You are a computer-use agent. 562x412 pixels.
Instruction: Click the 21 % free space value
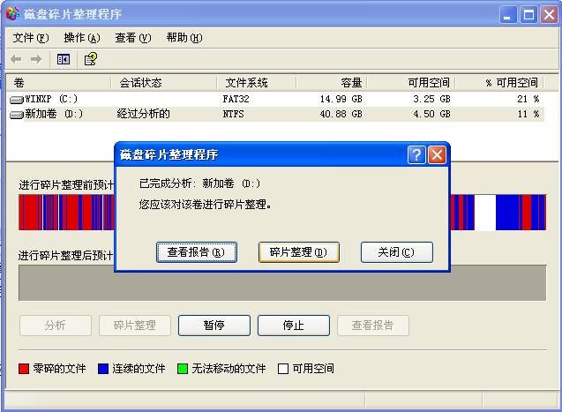coord(528,99)
